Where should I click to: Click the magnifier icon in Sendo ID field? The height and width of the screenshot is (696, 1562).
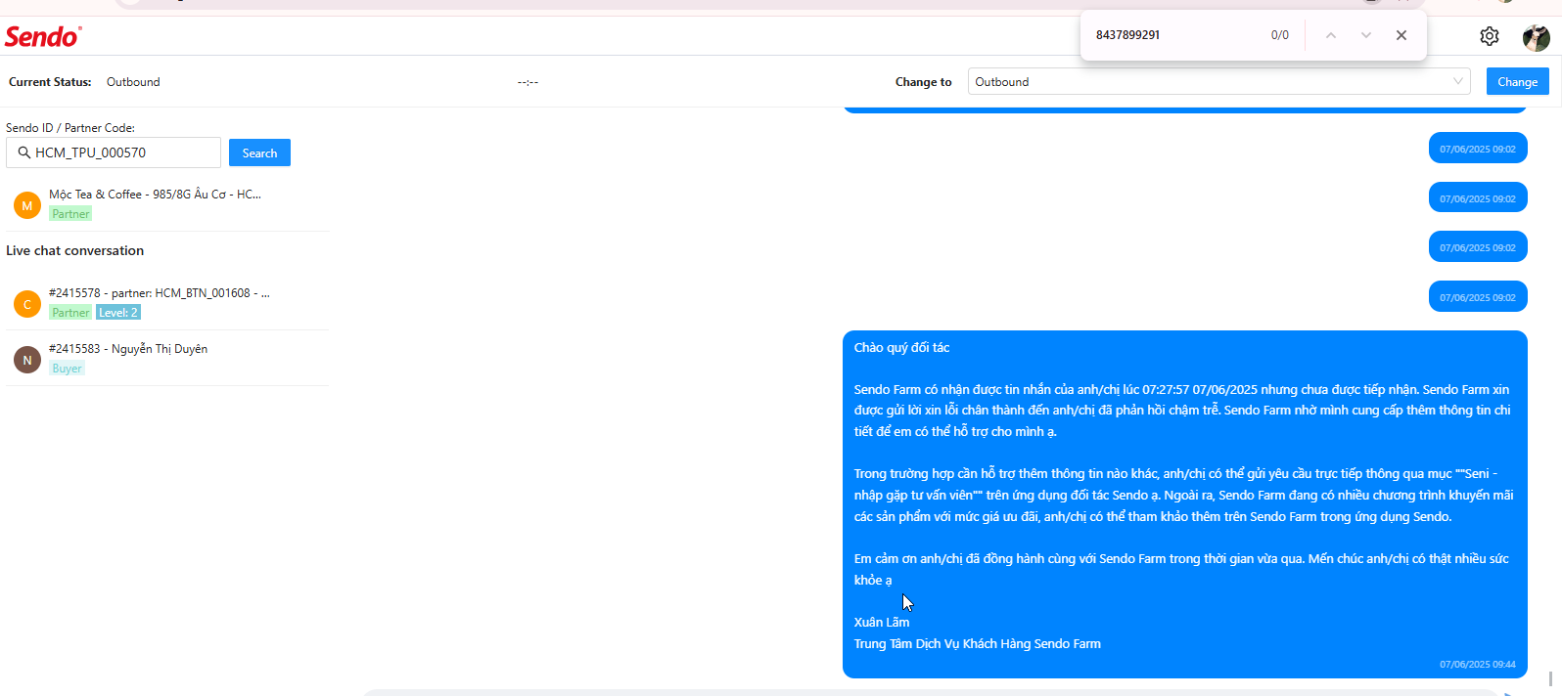(x=24, y=152)
